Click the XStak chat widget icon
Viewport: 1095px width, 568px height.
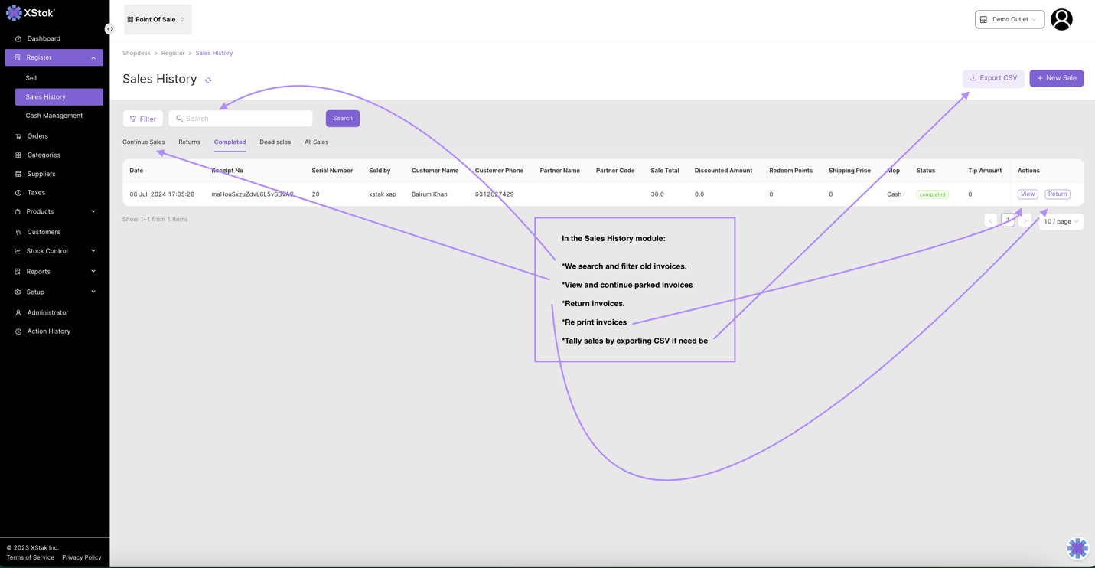click(x=1077, y=548)
